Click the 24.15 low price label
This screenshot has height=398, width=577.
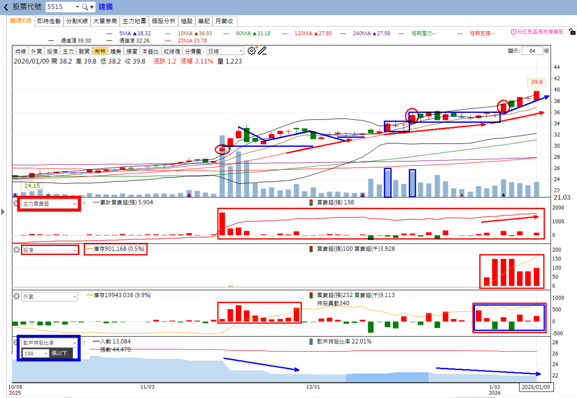point(32,186)
